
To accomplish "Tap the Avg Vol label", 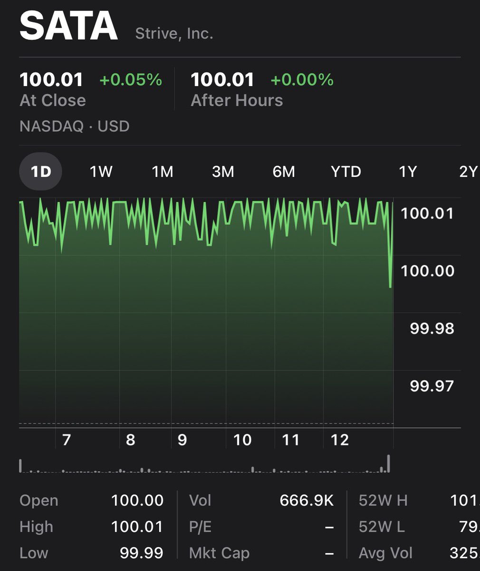I will pos(385,553).
